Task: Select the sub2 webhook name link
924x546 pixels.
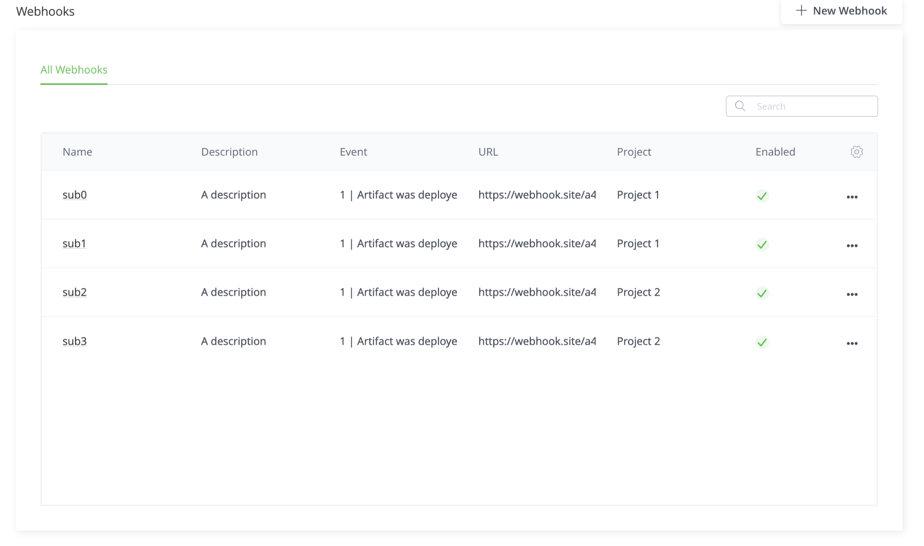Action: coord(75,292)
